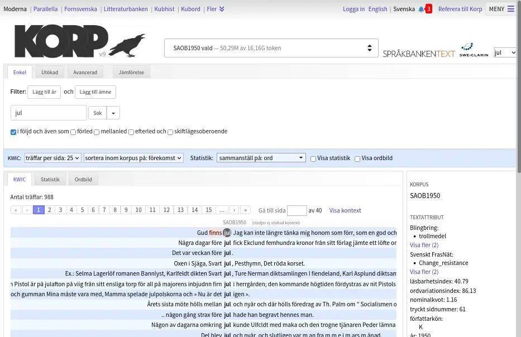Enable the förled checkbox
This screenshot has height=337, width=521.
click(73, 132)
